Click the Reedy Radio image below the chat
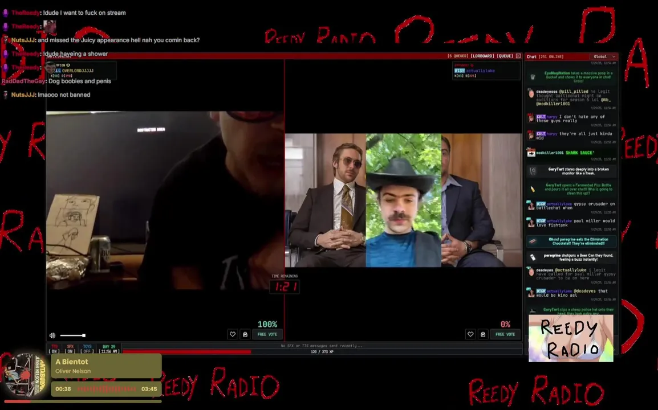The image size is (658, 410). [571, 338]
